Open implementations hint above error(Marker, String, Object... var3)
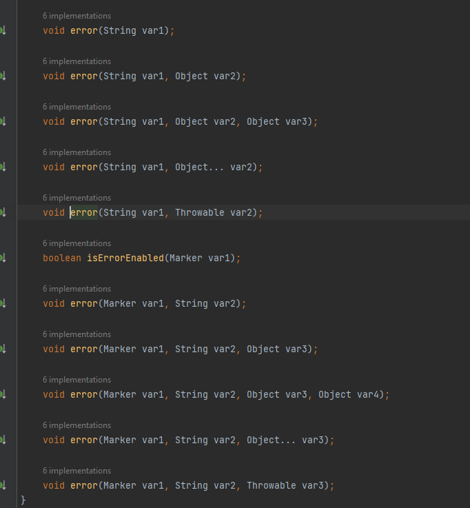This screenshot has width=470, height=508. coord(76,425)
